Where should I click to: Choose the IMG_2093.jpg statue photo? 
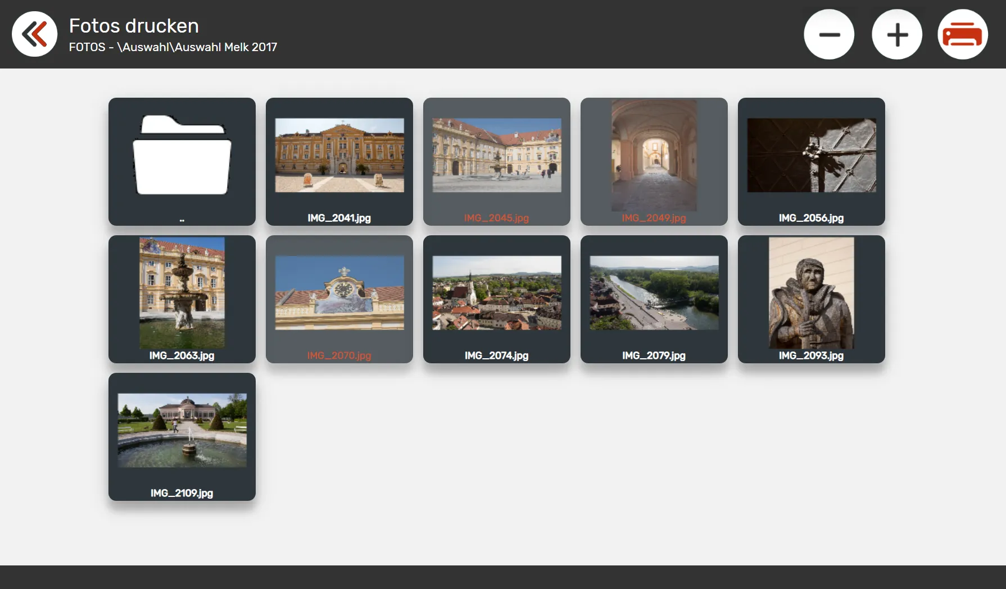[811, 293]
